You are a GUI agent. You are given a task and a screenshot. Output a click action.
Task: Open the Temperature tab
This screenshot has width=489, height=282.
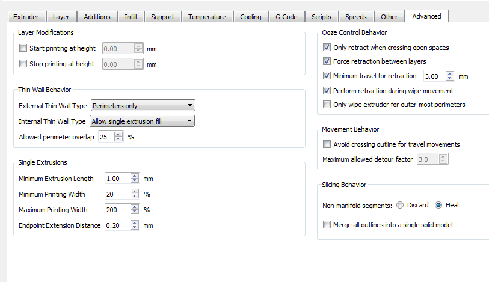207,17
